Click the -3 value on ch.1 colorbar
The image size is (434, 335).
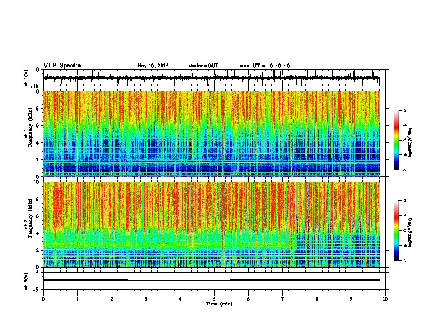pos(404,110)
